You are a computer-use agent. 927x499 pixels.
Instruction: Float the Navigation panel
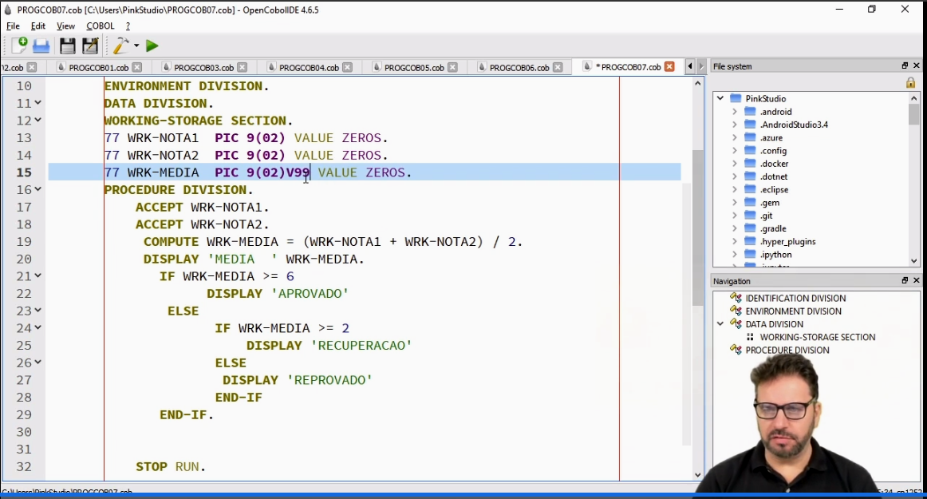(905, 281)
